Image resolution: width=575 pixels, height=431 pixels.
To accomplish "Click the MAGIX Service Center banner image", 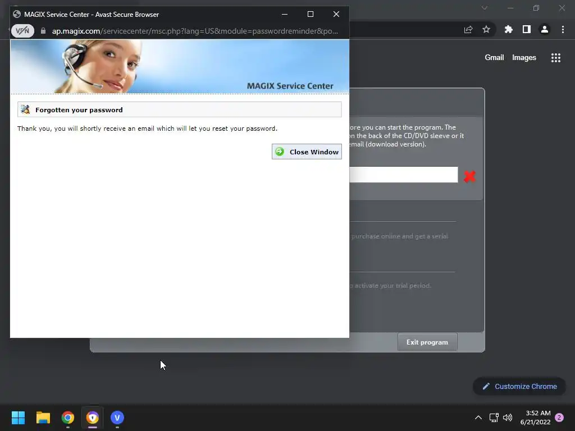I will pyautogui.click(x=180, y=66).
